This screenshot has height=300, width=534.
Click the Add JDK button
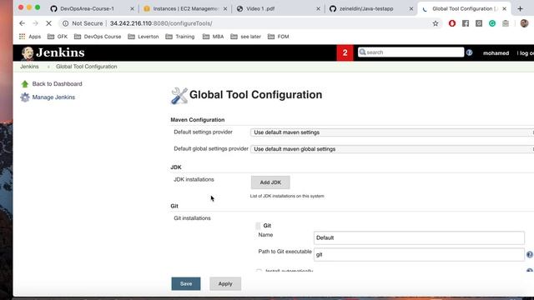270,182
